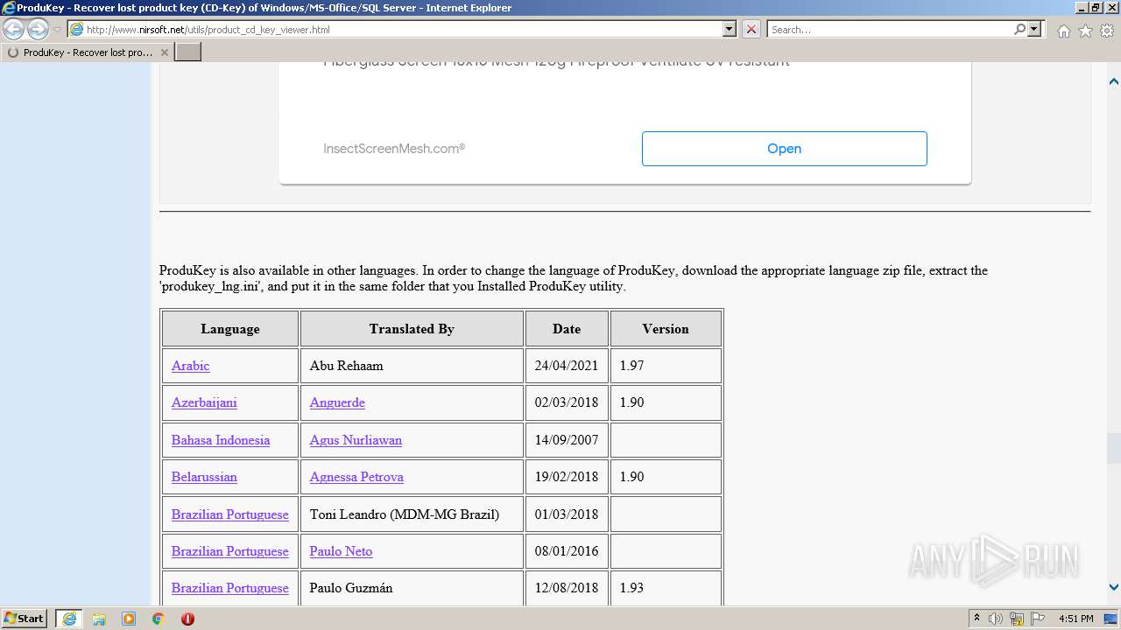Open Brazilian Portuguese link by Toni Leandro

click(229, 514)
